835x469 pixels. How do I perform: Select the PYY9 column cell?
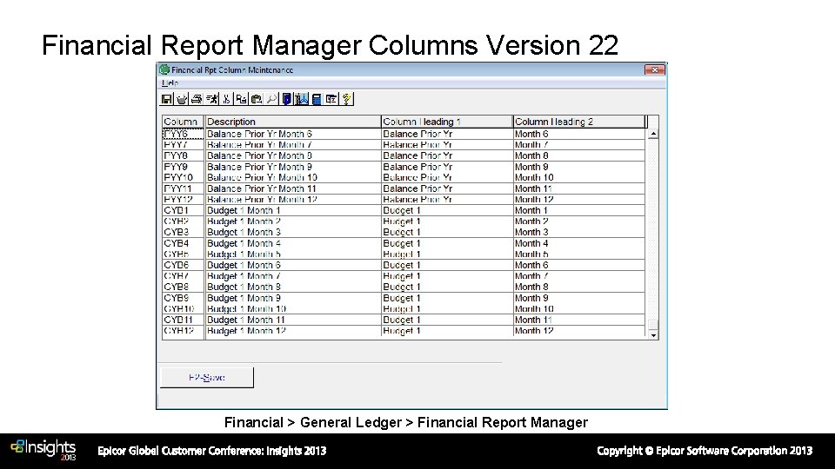pyautogui.click(x=183, y=167)
